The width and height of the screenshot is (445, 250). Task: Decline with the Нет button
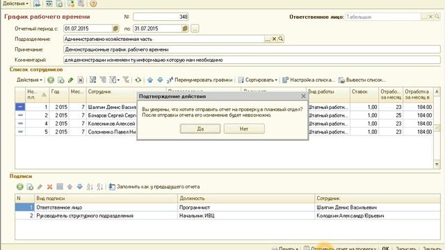click(x=244, y=128)
